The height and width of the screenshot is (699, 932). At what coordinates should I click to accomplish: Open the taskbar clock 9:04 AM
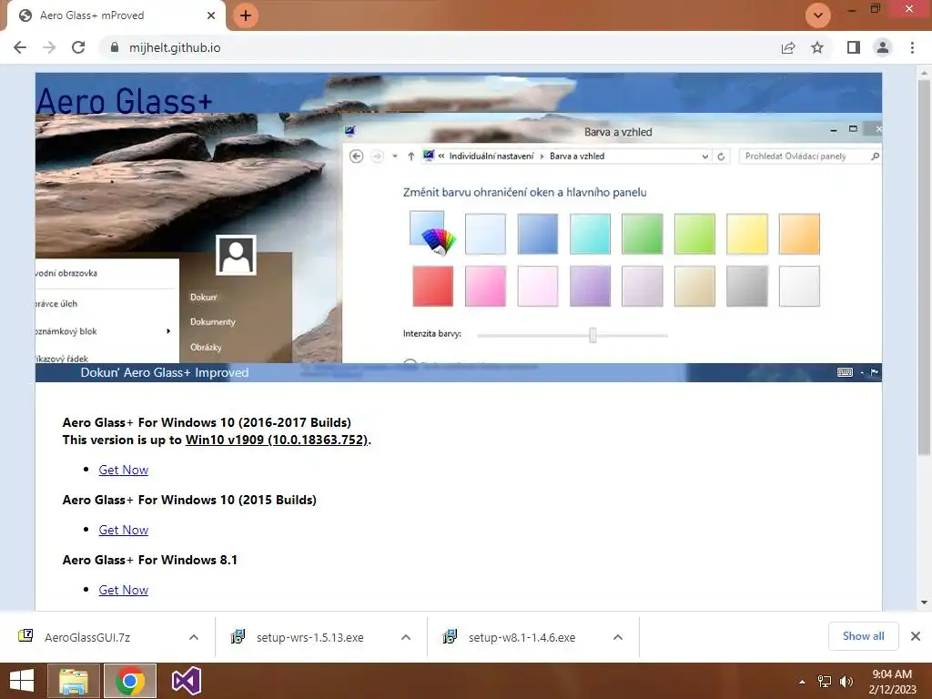892,682
